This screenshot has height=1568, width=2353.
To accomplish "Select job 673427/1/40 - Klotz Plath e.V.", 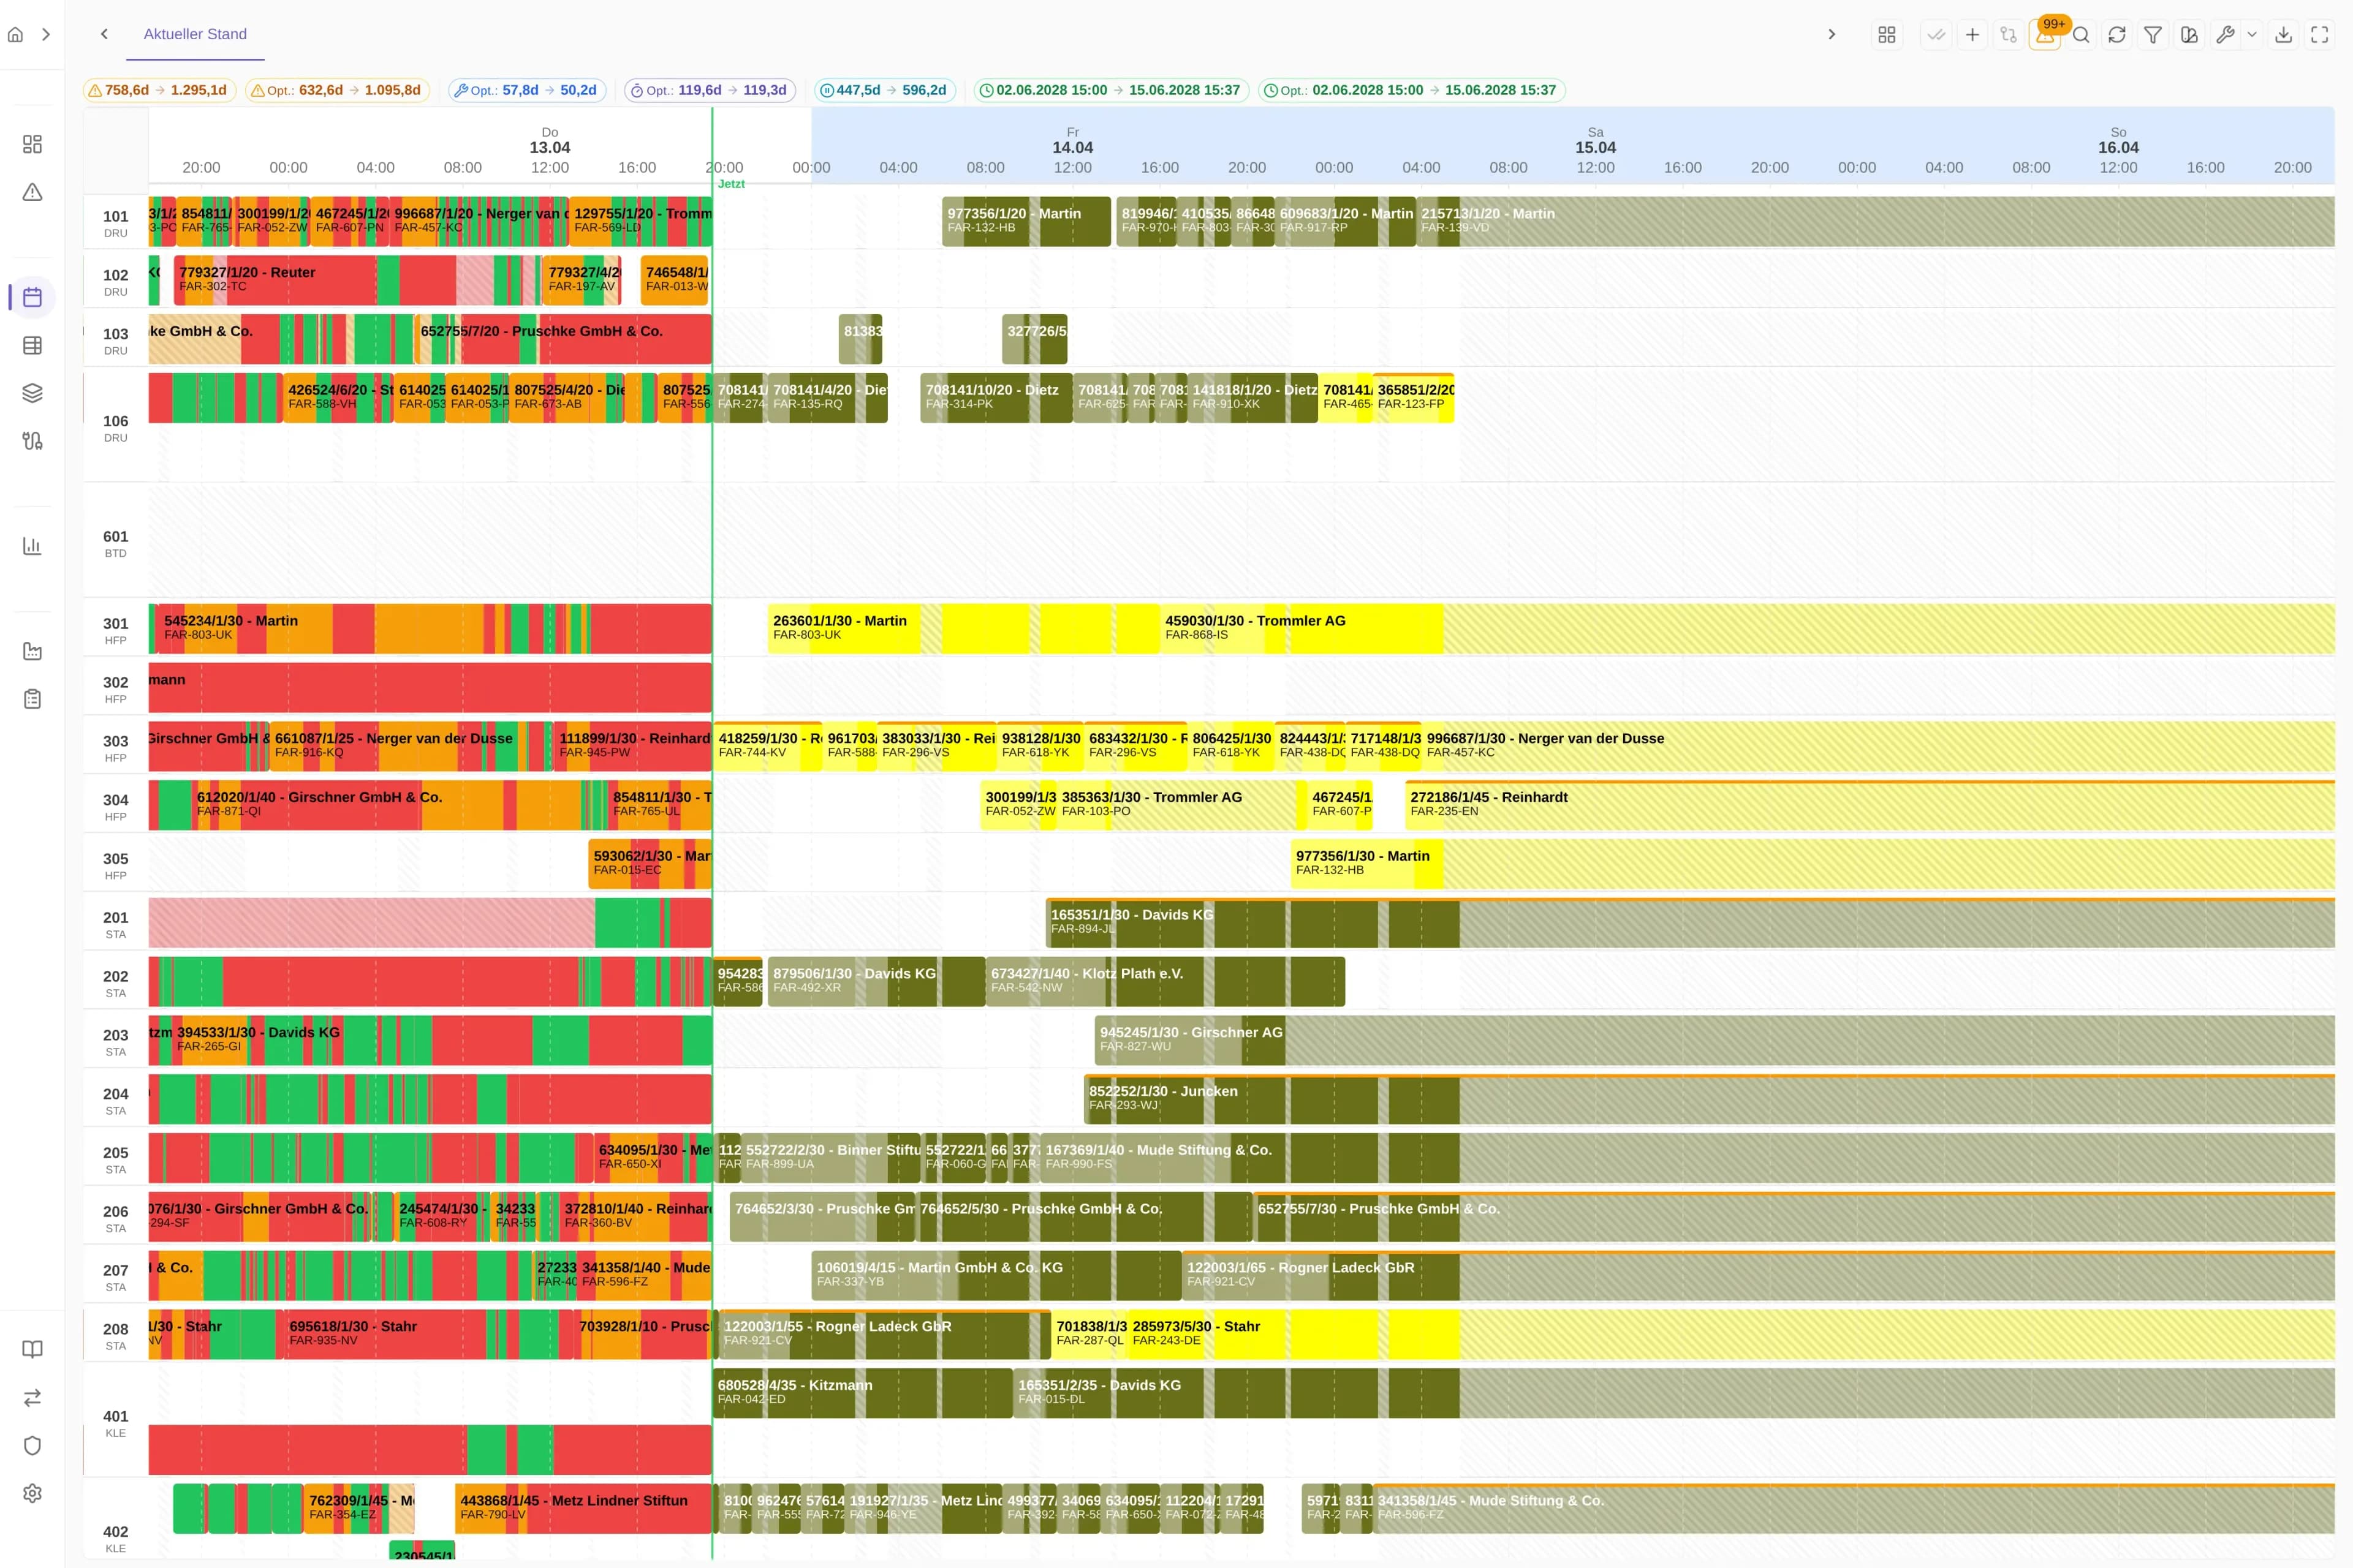I will click(x=1165, y=981).
